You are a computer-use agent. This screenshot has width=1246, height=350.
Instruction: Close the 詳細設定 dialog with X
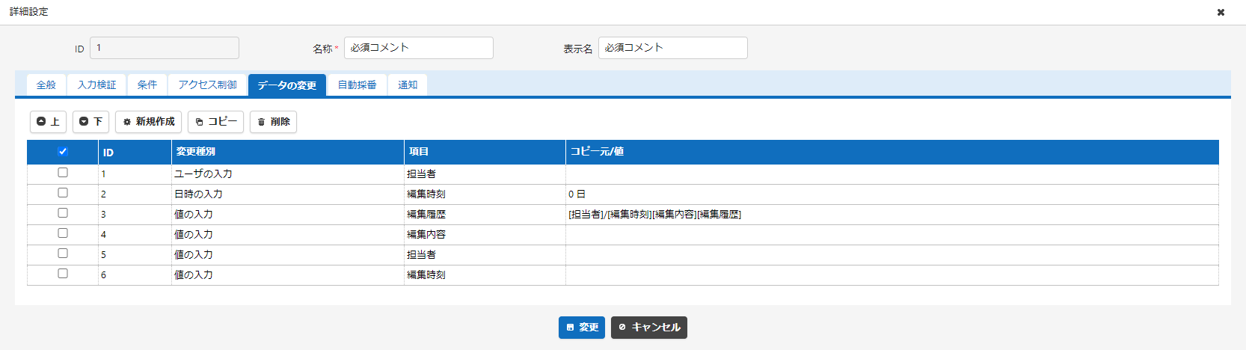tap(1221, 12)
